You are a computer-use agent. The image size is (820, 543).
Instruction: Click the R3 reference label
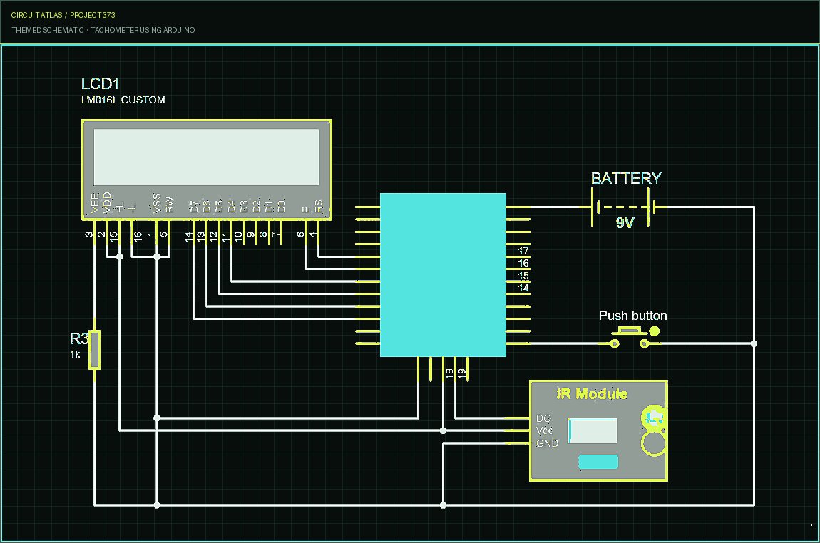[x=79, y=338]
